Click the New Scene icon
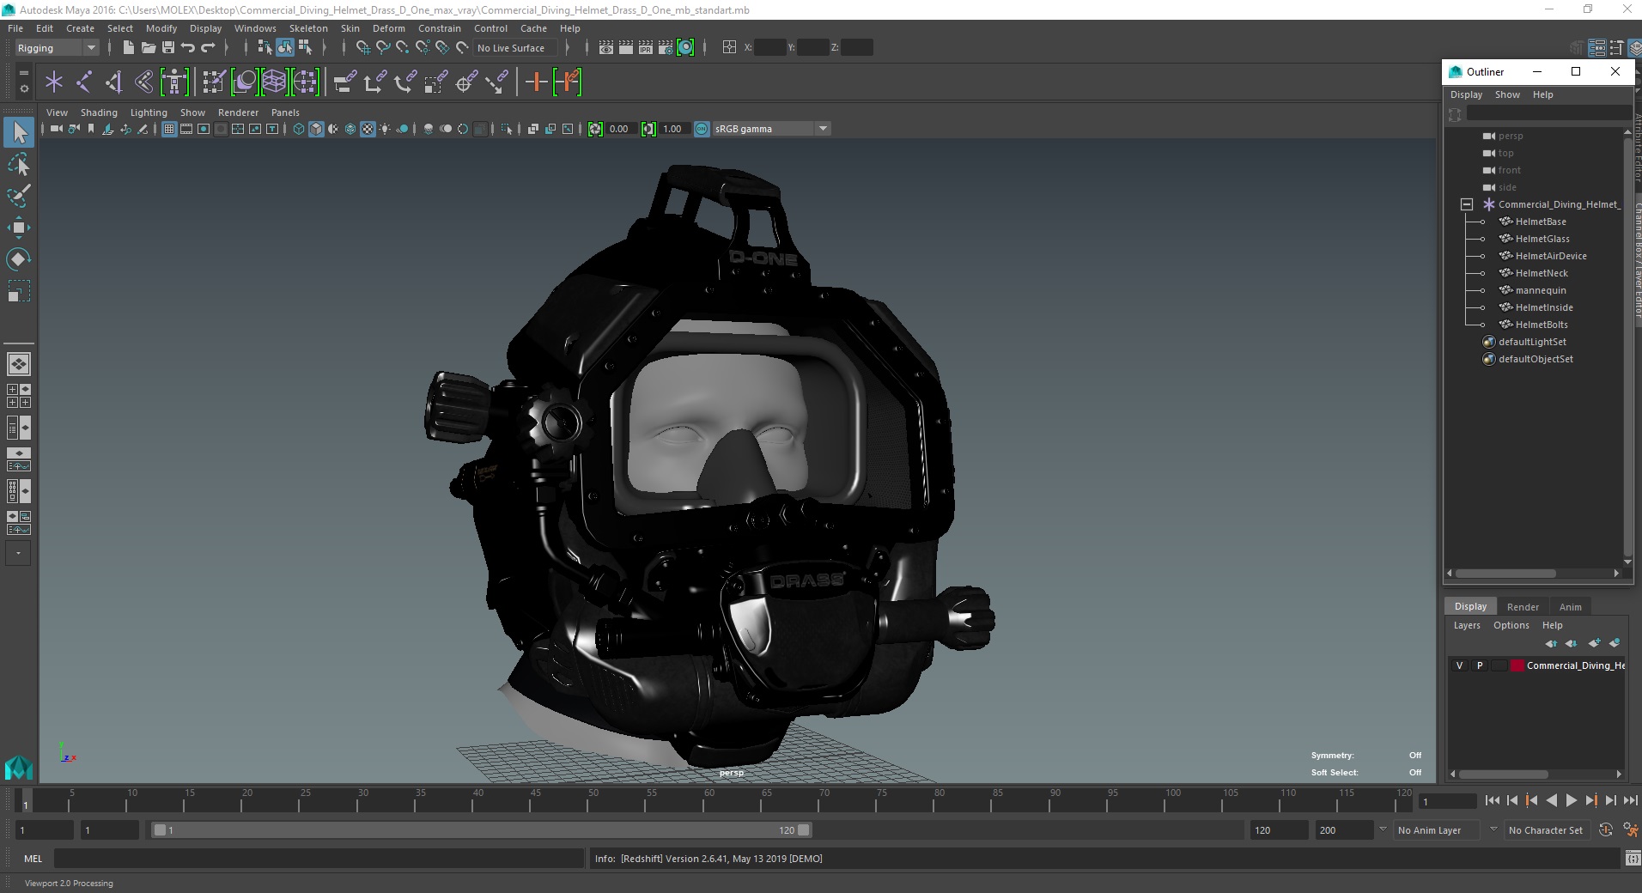The height and width of the screenshot is (893, 1642). click(128, 48)
